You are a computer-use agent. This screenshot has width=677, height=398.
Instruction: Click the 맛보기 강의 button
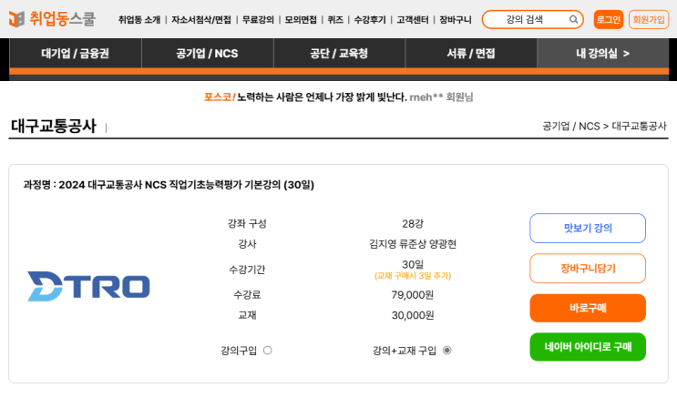588,229
